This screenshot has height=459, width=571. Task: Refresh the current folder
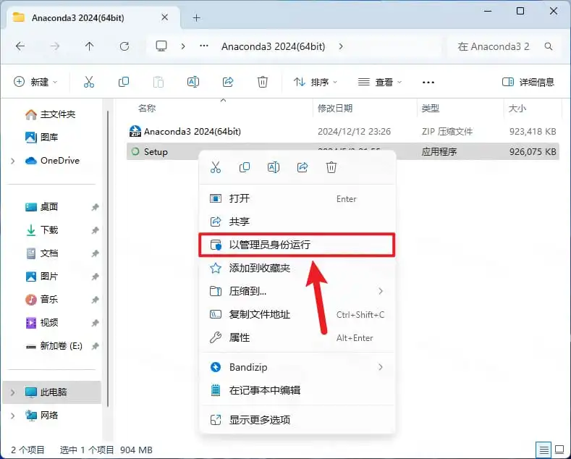(x=124, y=46)
